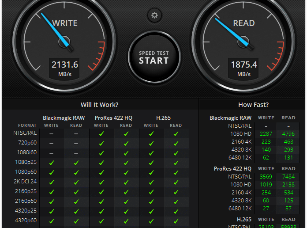Click Blackmagic RAW header in Will It Work
Screen dimensions: 307x228
tap(64, 118)
